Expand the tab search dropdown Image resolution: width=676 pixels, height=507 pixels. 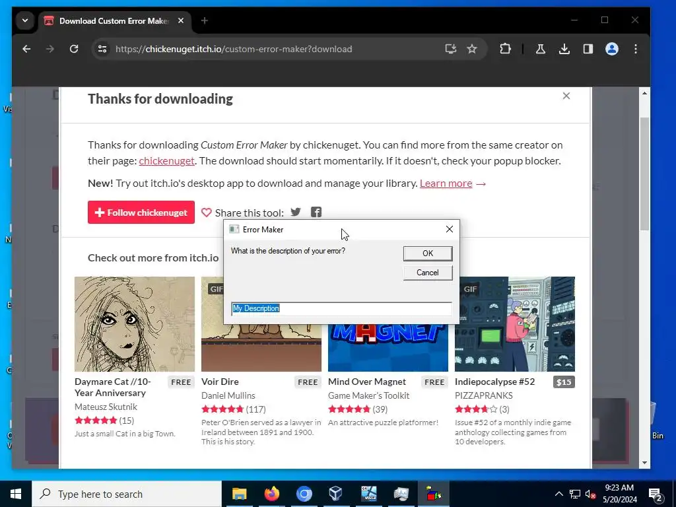pos(25,20)
